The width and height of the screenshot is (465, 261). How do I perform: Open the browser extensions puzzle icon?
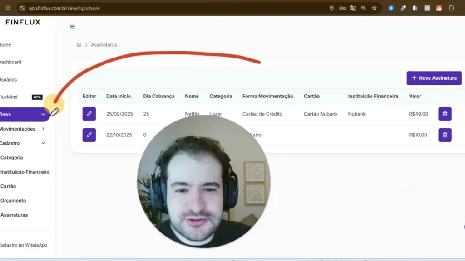(451, 8)
